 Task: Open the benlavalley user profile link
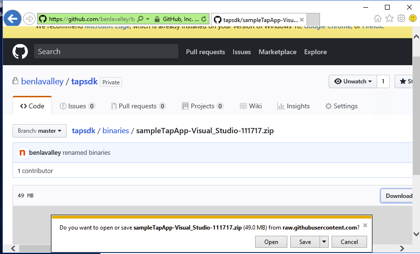(42, 81)
